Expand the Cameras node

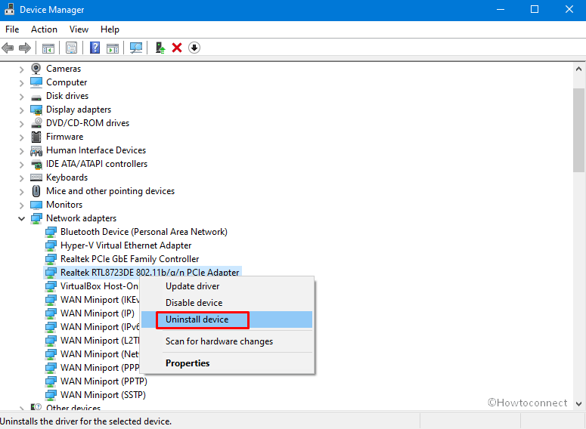[22, 69]
